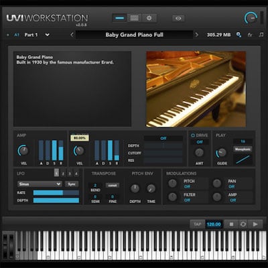Toggle the Monophonic button
The width and height of the screenshot is (268, 268).
(243, 149)
